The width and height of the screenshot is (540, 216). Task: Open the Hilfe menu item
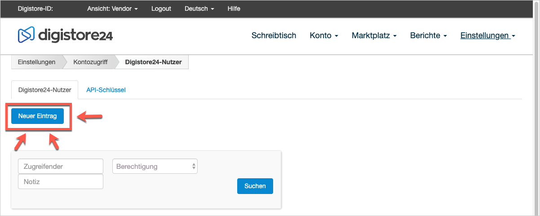pos(234,9)
